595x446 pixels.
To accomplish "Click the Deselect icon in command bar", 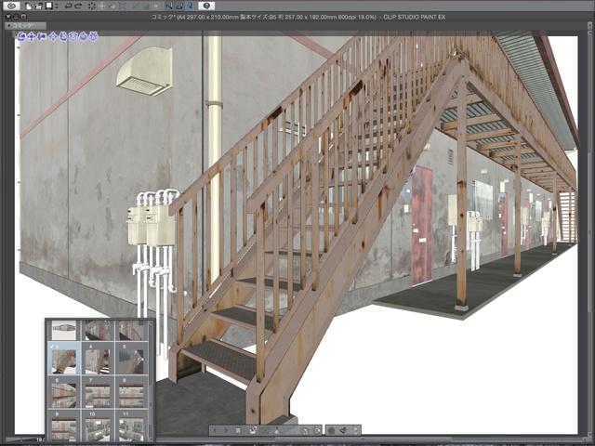I will (x=136, y=7).
